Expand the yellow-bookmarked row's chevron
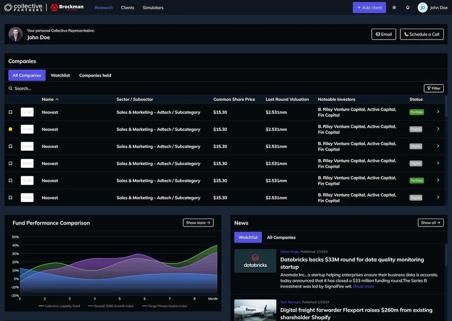 pos(438,129)
